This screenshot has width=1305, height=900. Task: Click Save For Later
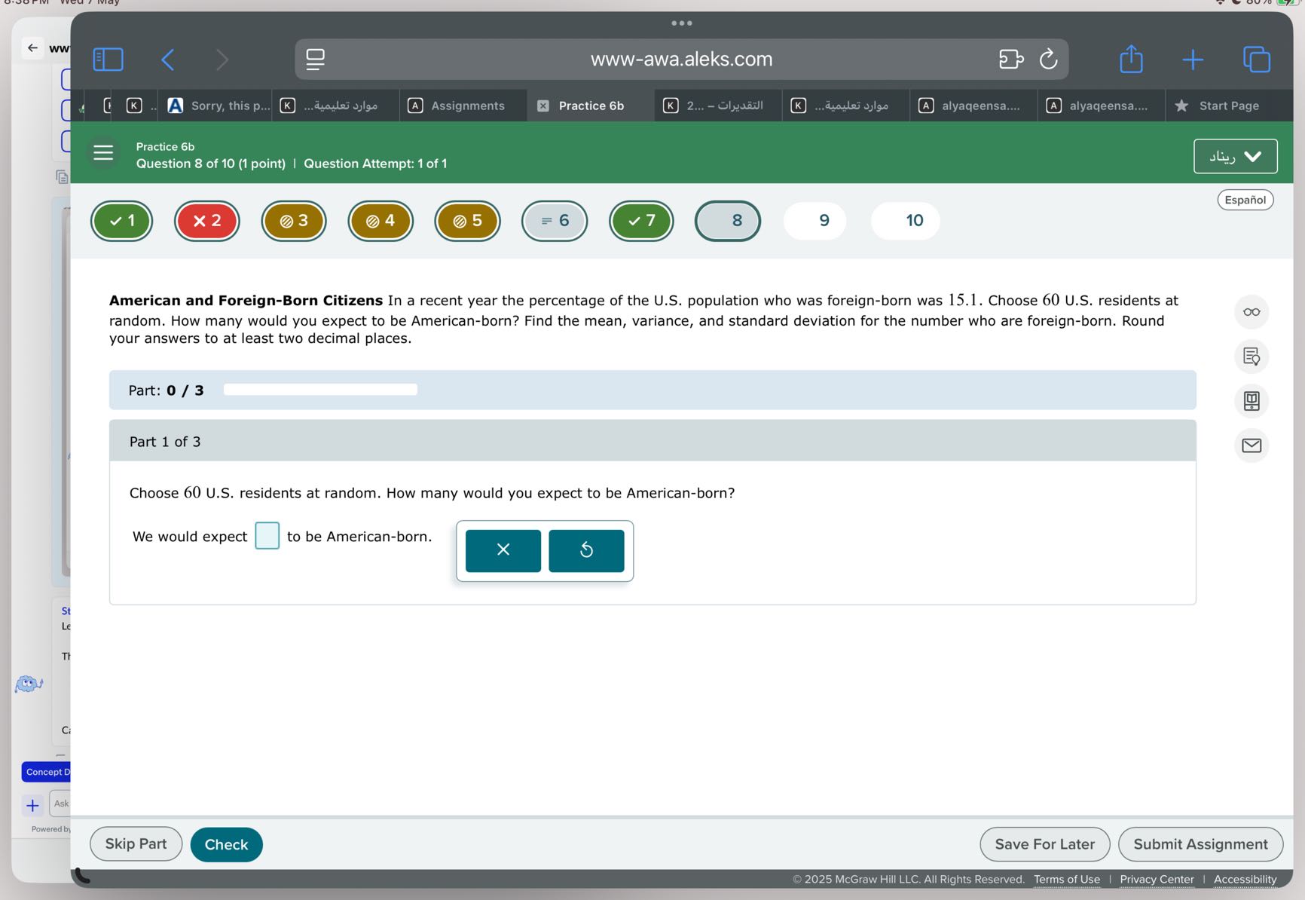coord(1044,844)
